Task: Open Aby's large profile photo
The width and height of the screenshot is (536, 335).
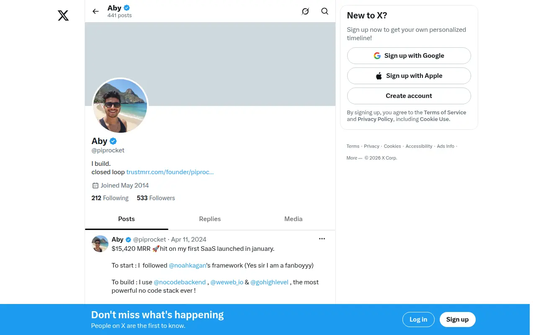Action: point(120,106)
